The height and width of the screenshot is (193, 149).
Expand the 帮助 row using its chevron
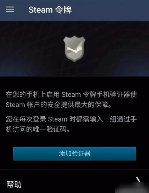pos(138,180)
